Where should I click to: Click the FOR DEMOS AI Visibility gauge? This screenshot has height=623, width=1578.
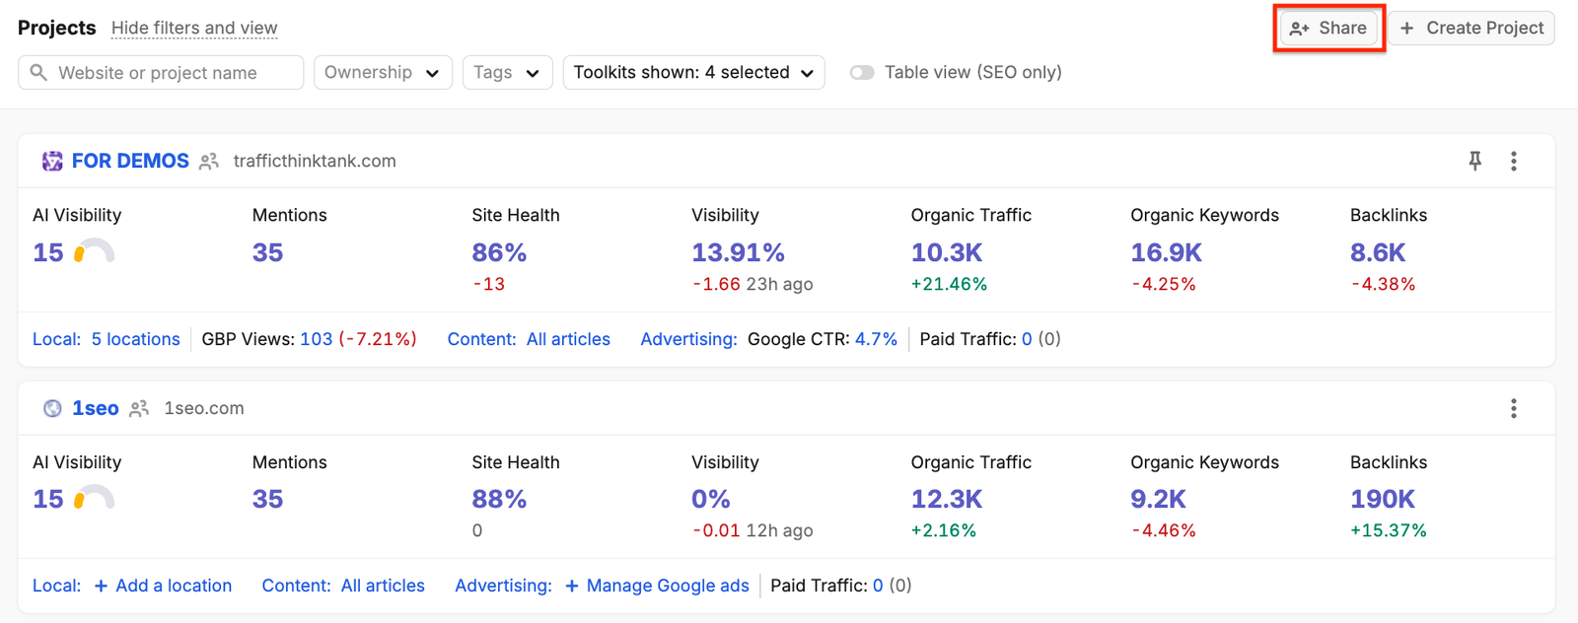94,251
